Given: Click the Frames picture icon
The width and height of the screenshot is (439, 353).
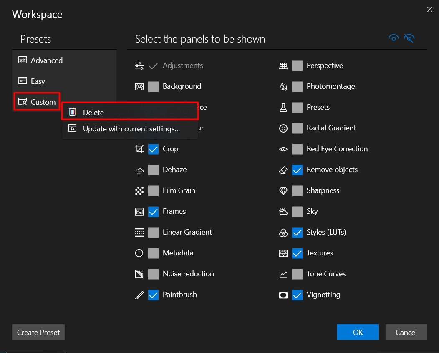Looking at the screenshot, I should [x=139, y=212].
